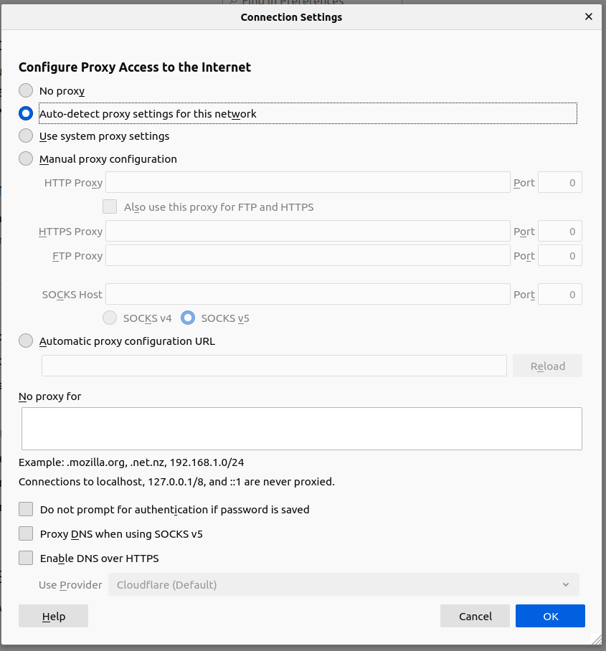Click the HTTPS Proxy port field
This screenshot has width=606, height=651.
(x=559, y=231)
